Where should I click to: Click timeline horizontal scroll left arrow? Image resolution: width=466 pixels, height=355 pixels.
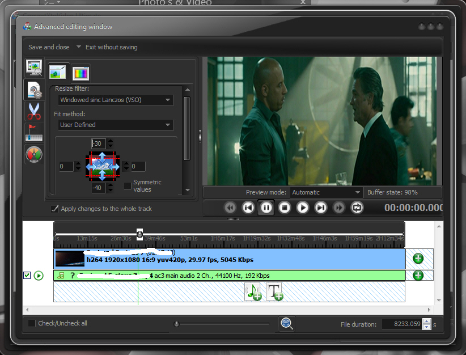pyautogui.click(x=27, y=310)
